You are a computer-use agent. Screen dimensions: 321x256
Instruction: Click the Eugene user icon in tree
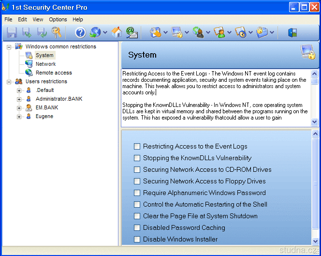29,116
